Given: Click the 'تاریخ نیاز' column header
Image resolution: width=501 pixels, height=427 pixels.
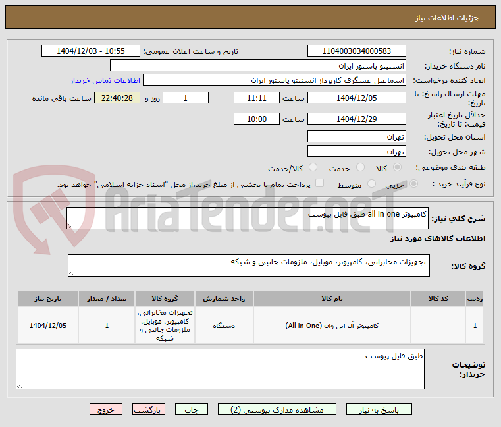Looking at the screenshot, I should [x=48, y=299].
